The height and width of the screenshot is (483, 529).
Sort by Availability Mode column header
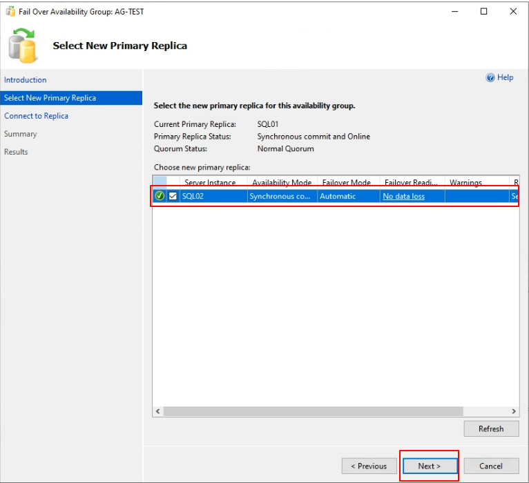pos(282,182)
